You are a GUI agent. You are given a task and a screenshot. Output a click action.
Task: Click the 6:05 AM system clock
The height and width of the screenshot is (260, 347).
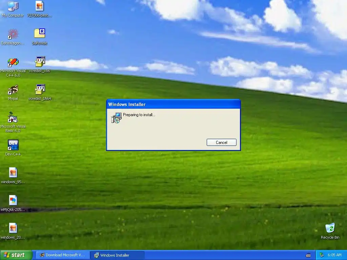334,255
